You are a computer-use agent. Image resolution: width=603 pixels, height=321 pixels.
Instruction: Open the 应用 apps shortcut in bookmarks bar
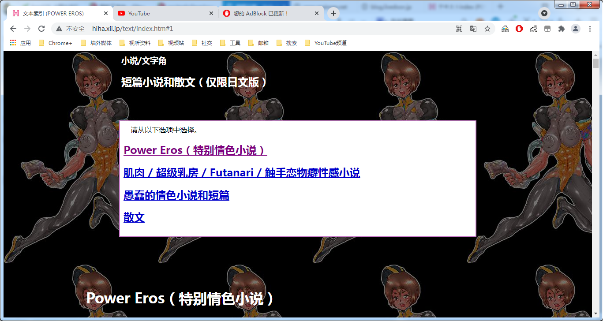tap(20, 43)
